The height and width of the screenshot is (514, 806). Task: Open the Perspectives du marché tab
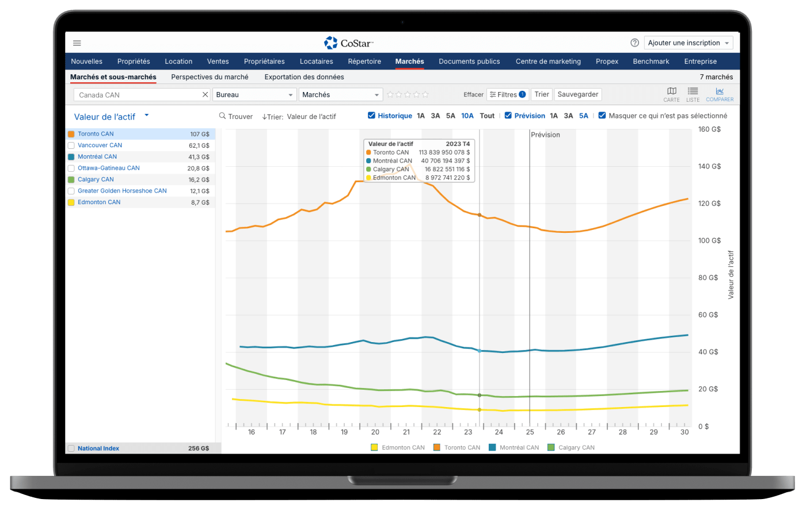[x=210, y=77]
